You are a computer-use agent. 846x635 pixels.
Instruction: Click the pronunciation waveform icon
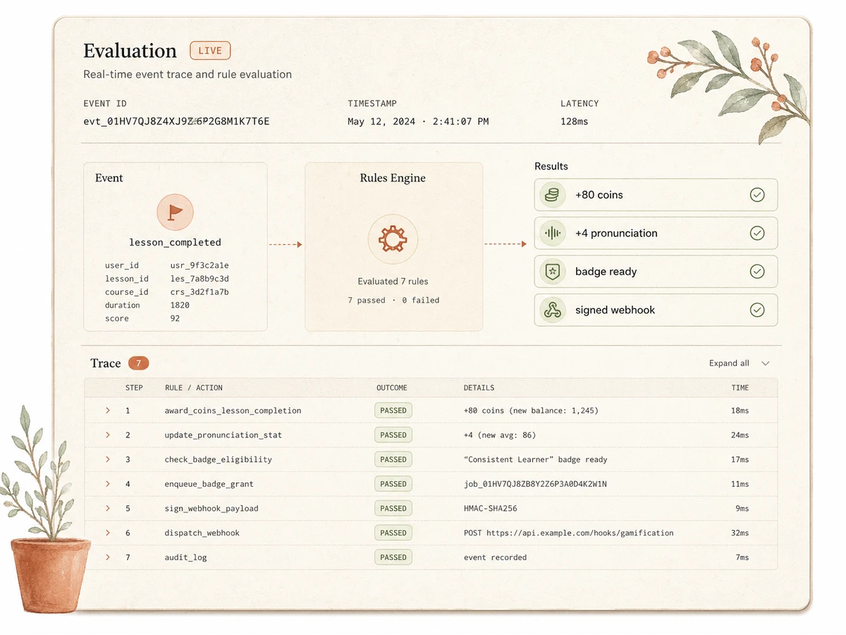click(553, 233)
